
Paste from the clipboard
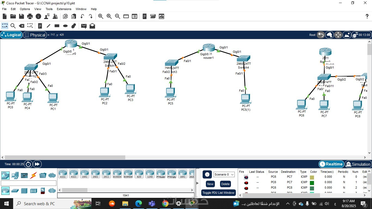click(74, 16)
